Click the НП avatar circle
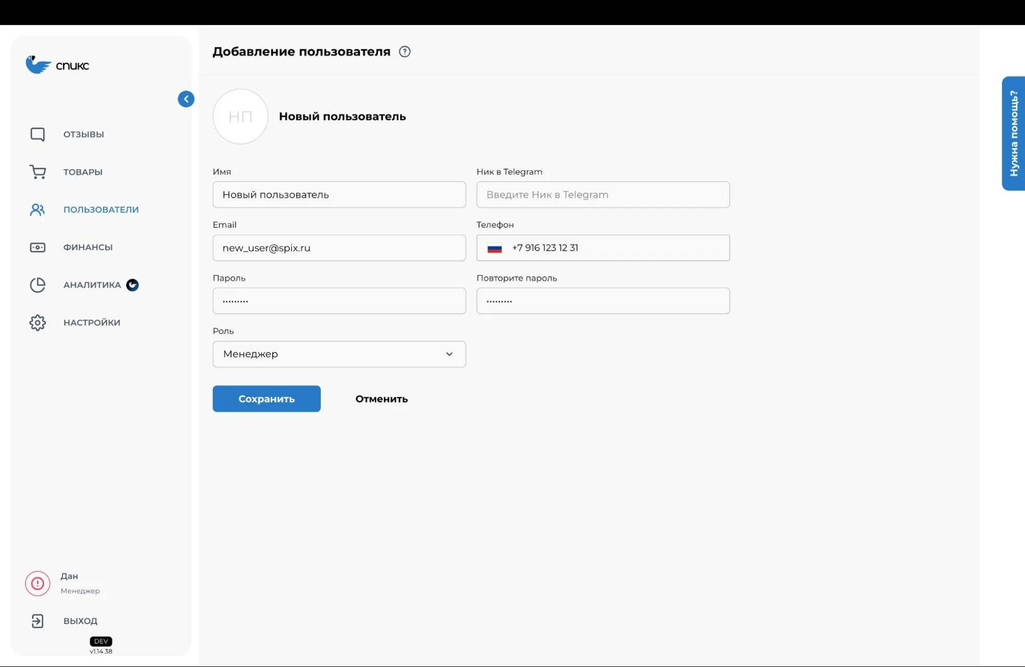The width and height of the screenshot is (1025, 667). click(x=240, y=116)
